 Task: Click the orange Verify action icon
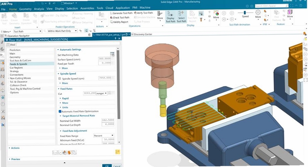[x=69, y=152]
